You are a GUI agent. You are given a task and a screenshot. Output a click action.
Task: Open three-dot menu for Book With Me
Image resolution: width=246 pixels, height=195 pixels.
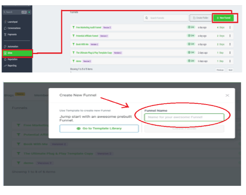[x=230, y=44]
